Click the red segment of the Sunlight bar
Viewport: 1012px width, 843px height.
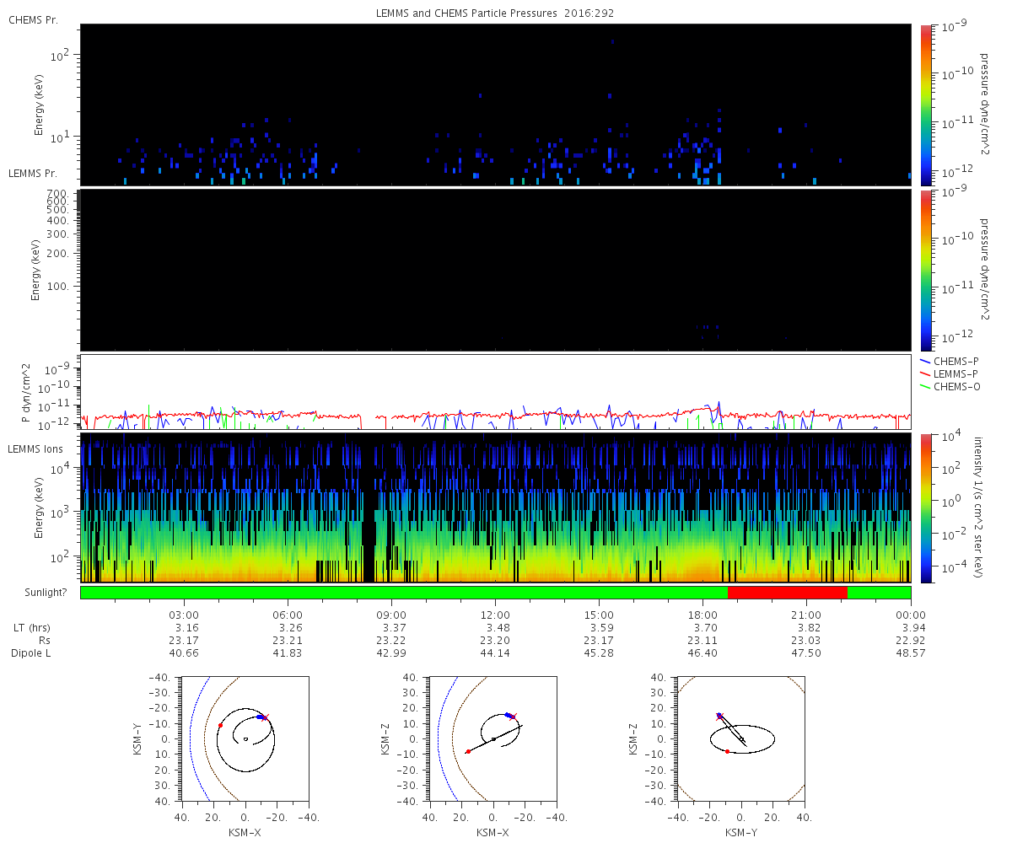click(x=788, y=593)
